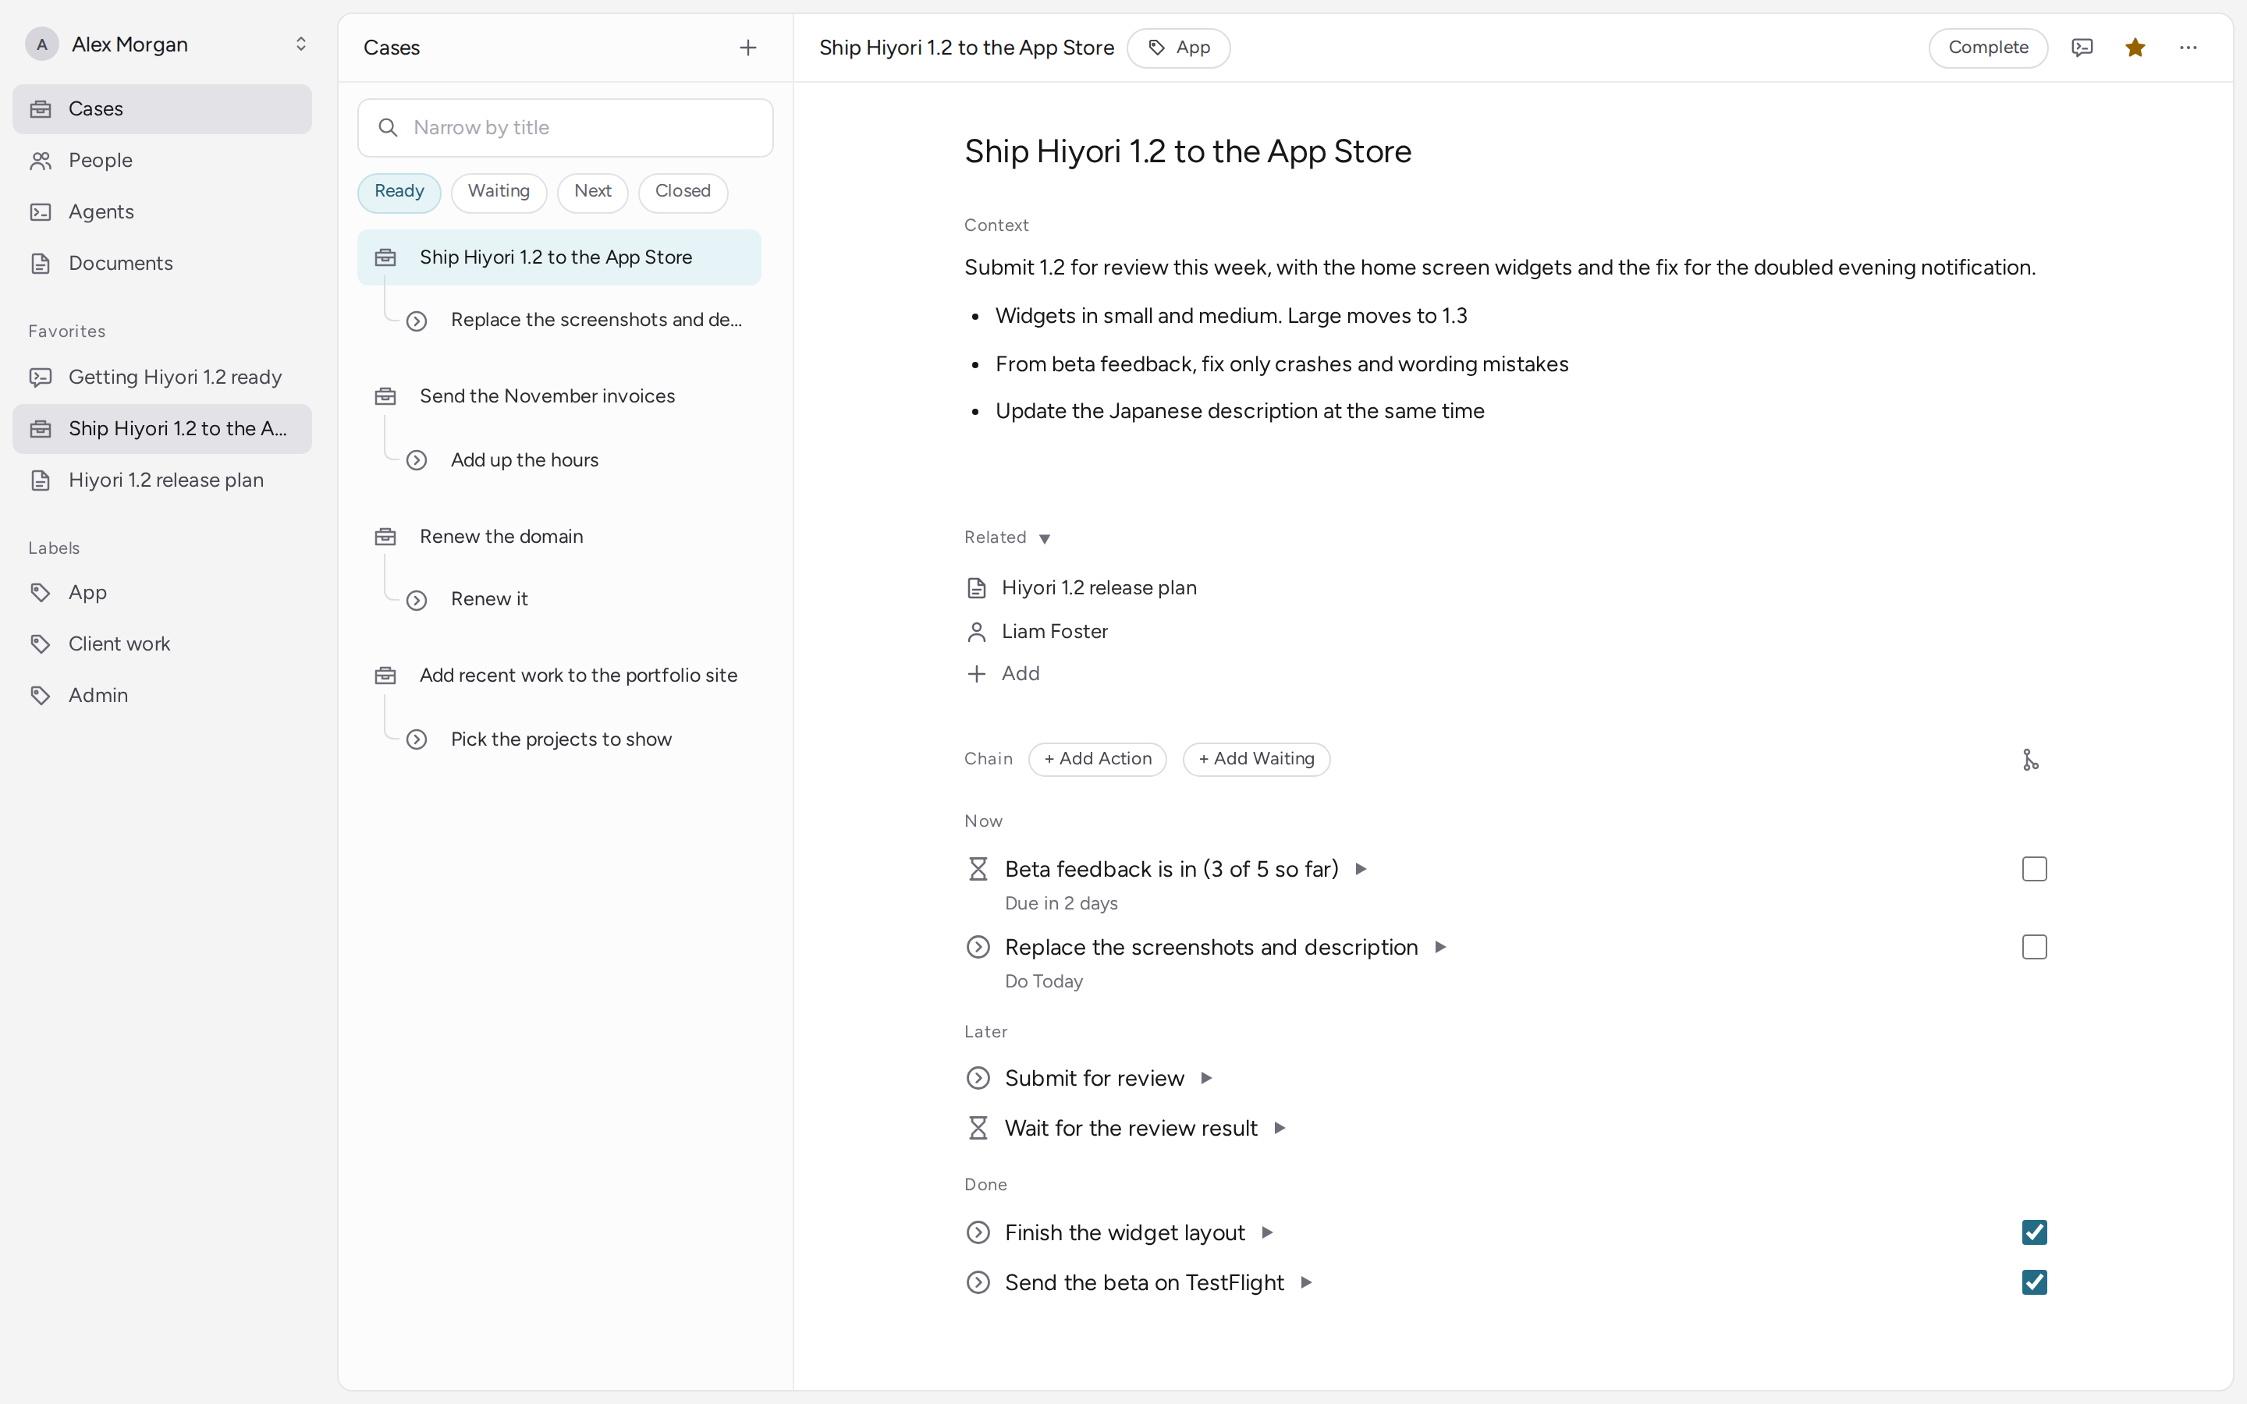Viewport: 2247px width, 1404px height.
Task: Expand Submit for review arrow
Action: tap(1206, 1078)
